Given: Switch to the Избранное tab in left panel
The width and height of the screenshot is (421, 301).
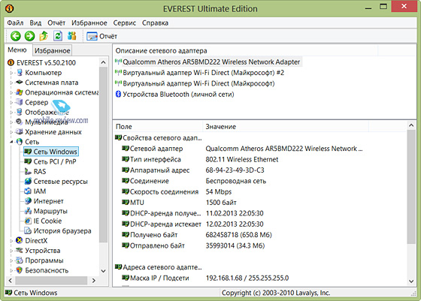Looking at the screenshot, I should [x=53, y=50].
